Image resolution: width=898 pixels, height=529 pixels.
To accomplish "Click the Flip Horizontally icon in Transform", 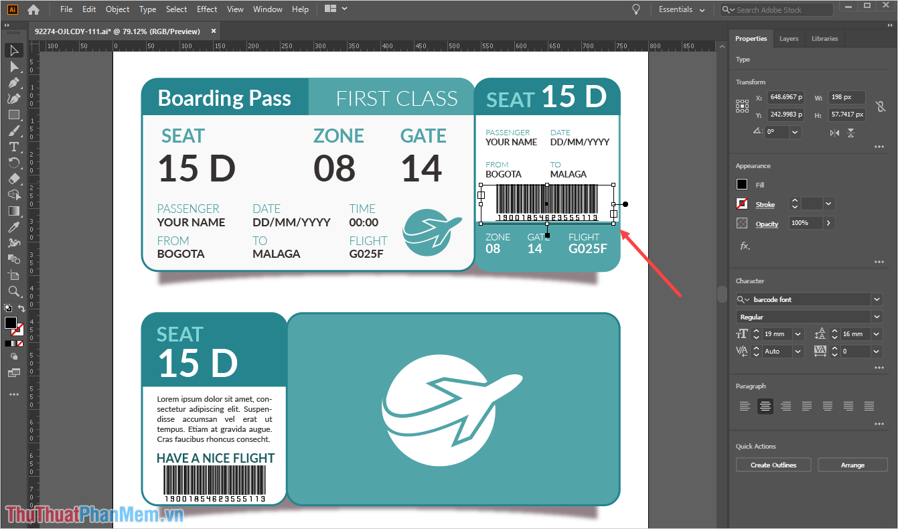I will pyautogui.click(x=834, y=133).
